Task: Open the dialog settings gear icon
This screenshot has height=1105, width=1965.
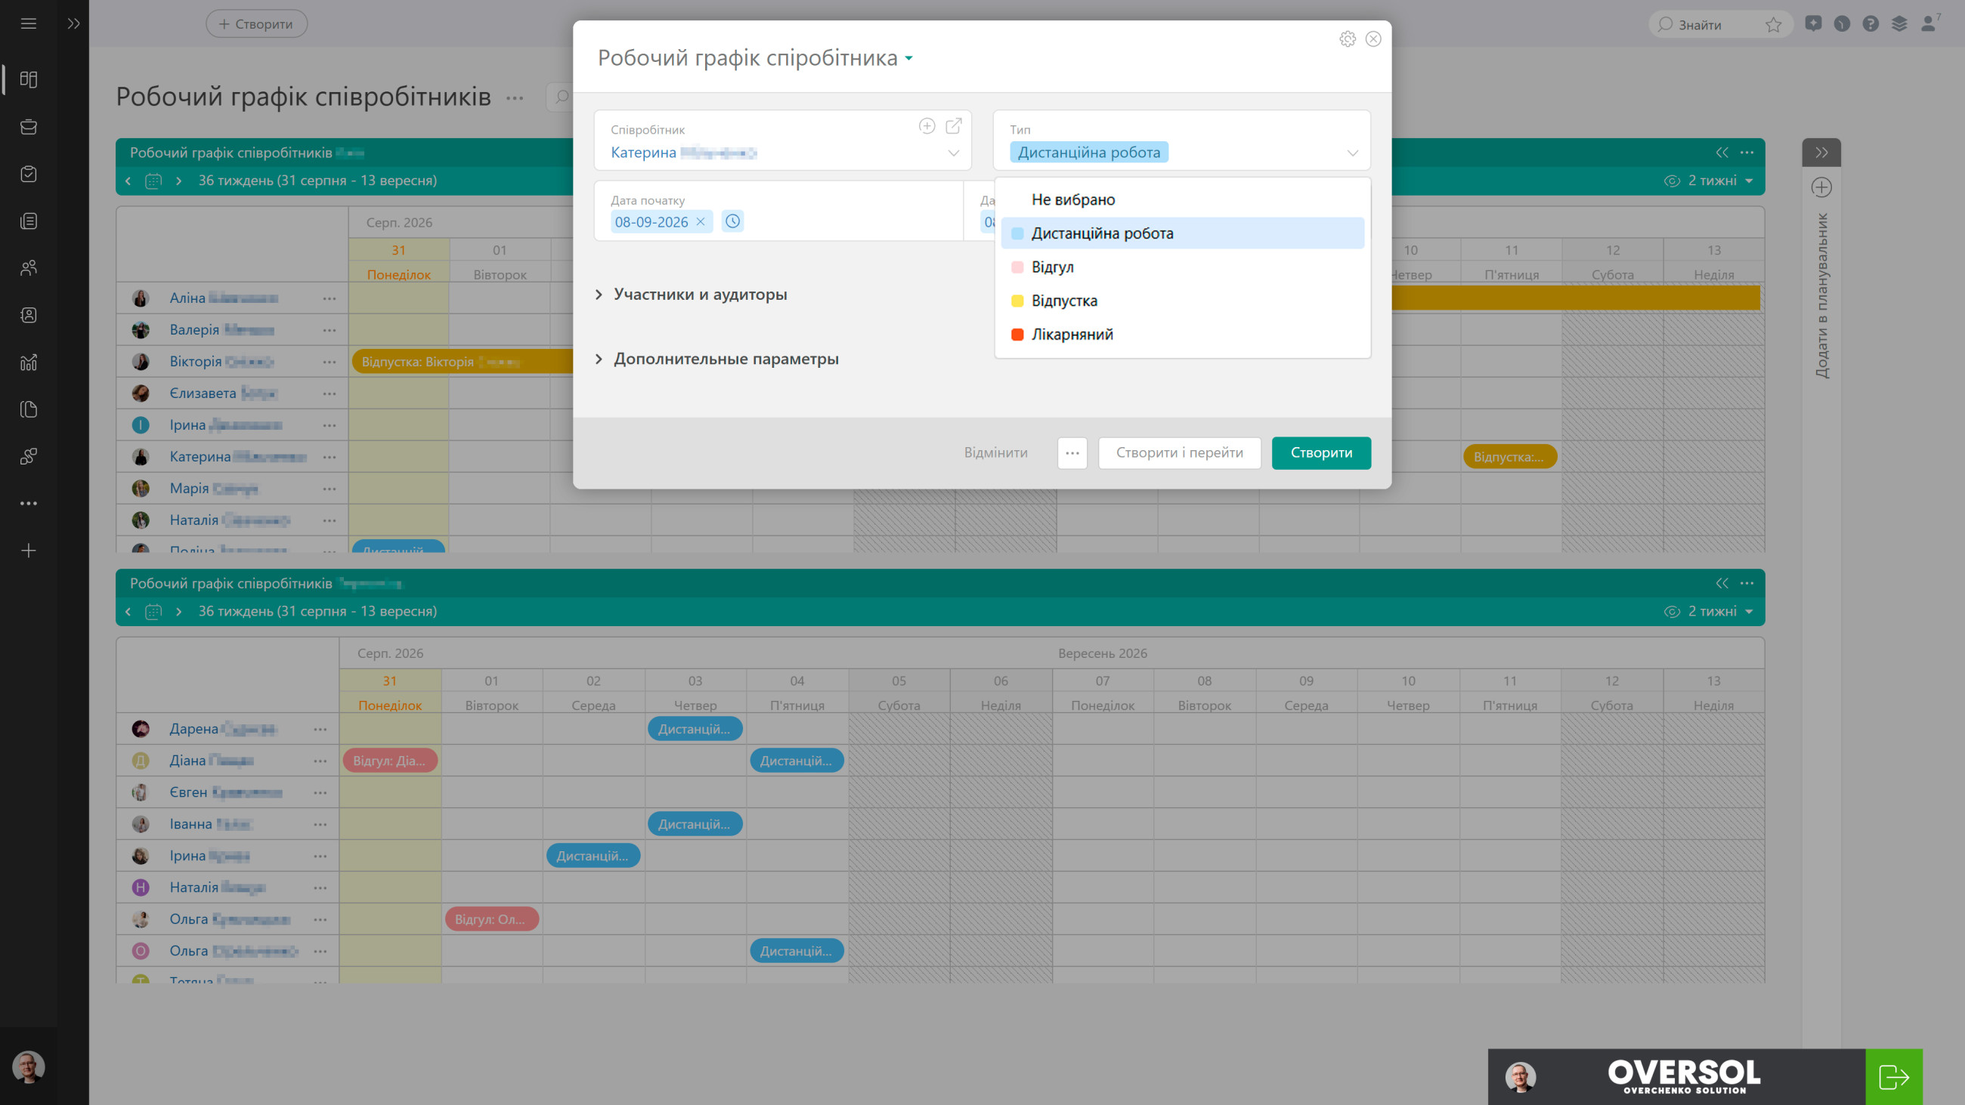Action: (1347, 39)
